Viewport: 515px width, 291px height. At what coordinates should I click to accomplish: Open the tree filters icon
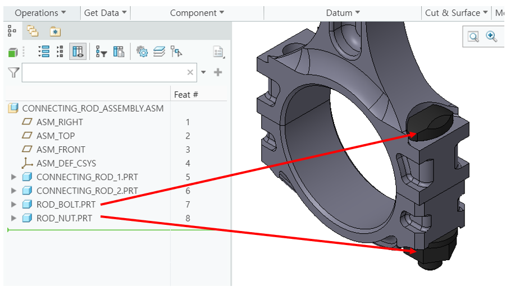(x=101, y=52)
